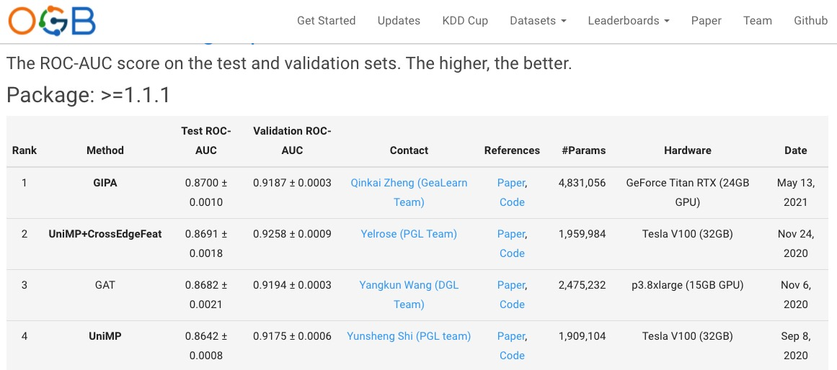The image size is (837, 370).
Task: Expand the Leaderboards dropdown menu
Action: [x=629, y=21]
